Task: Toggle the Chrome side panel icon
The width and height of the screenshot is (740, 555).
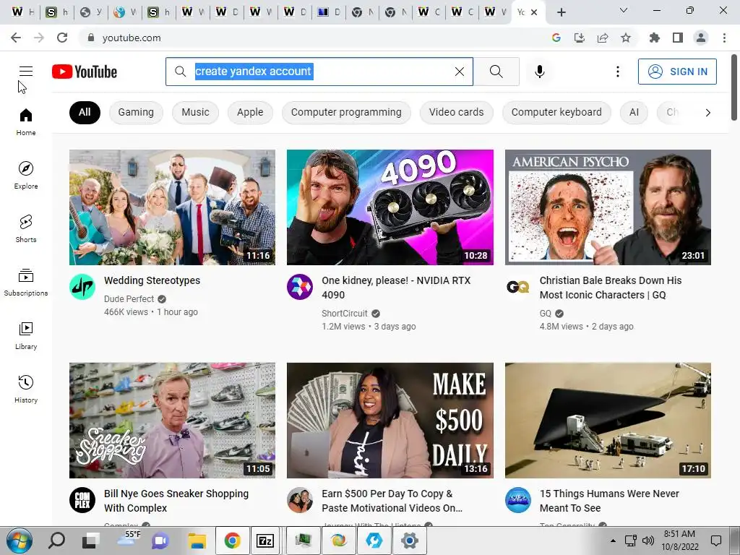Action: point(678,38)
